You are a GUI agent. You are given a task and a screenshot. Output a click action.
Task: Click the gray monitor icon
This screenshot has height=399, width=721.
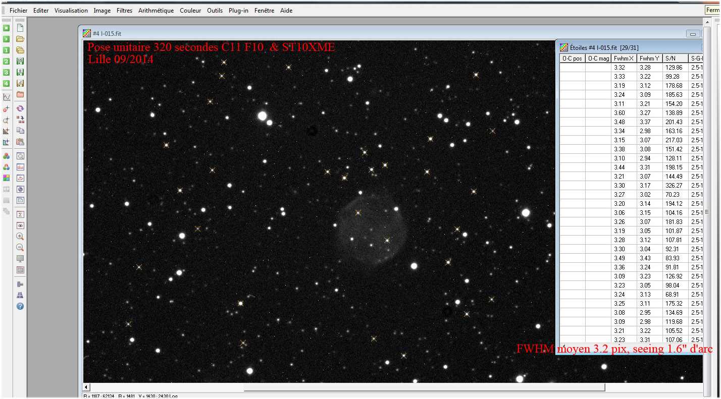pos(20,259)
